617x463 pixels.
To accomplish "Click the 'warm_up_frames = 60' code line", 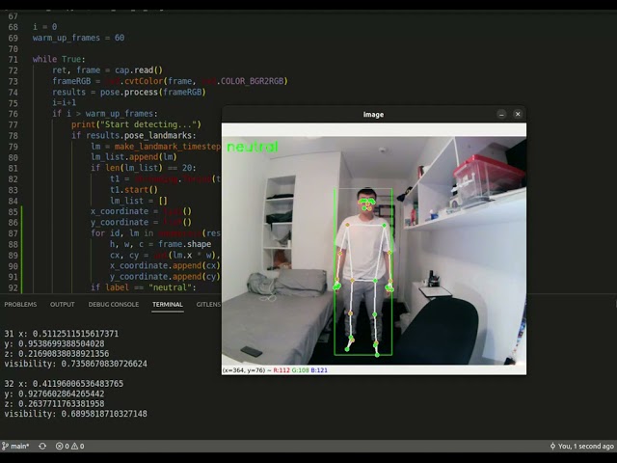I will click(x=78, y=38).
